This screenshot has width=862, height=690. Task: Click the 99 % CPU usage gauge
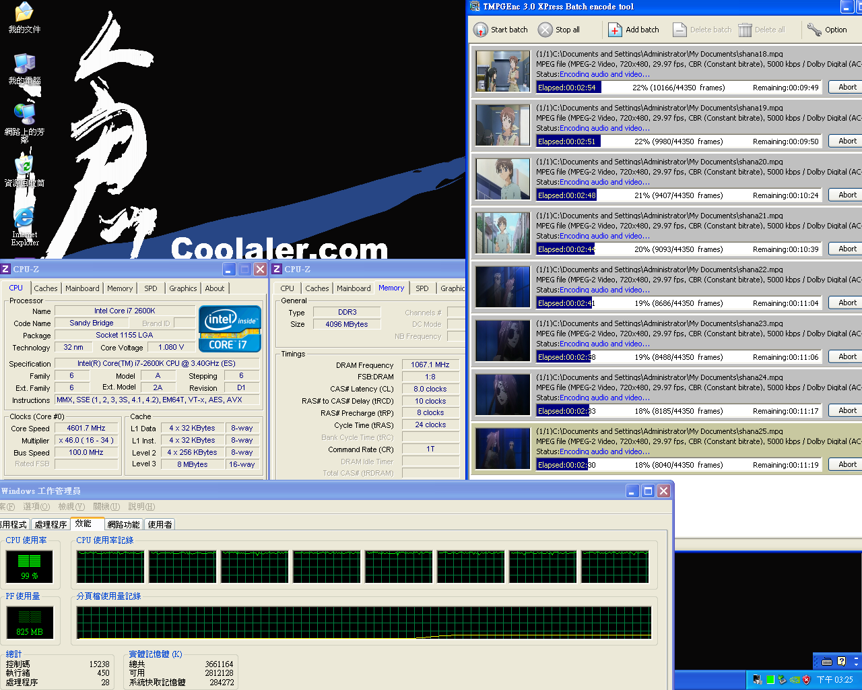[x=29, y=566]
